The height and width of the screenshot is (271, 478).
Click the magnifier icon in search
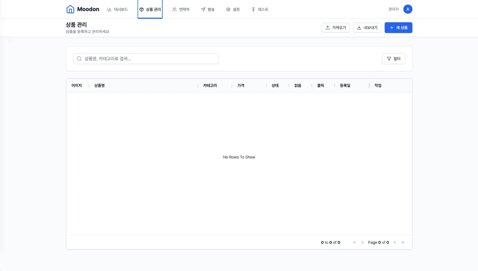pyautogui.click(x=79, y=59)
